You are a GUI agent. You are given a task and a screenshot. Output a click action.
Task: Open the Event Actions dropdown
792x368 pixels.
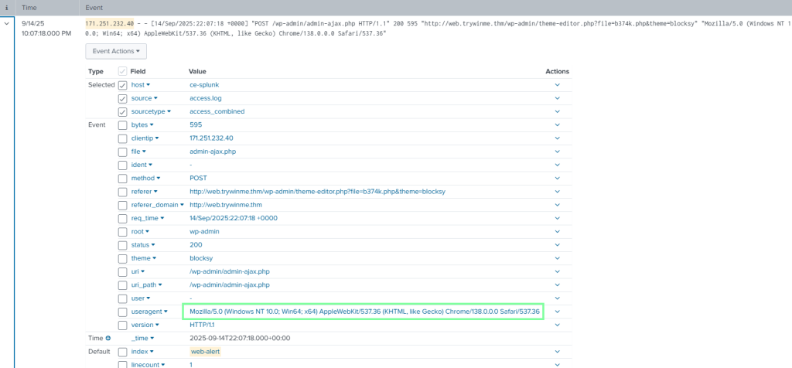point(115,51)
